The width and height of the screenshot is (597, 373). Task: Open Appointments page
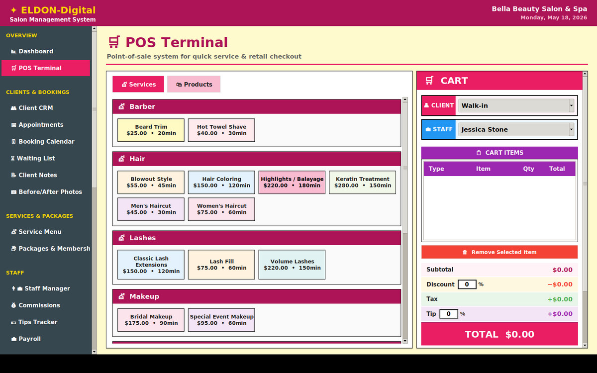(46, 125)
